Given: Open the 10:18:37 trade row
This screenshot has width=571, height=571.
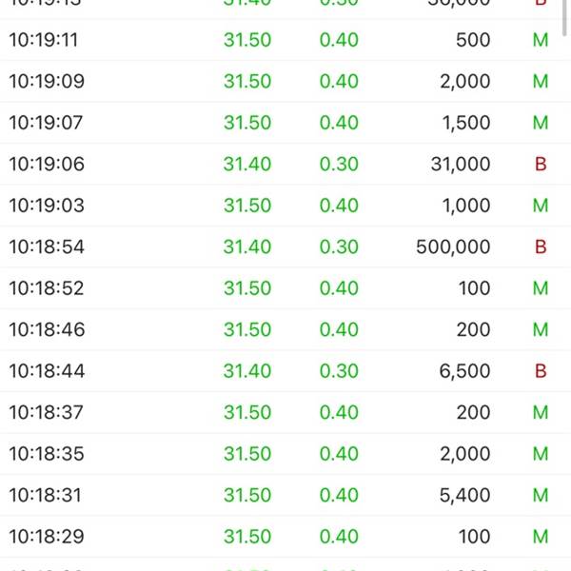Looking at the screenshot, I should 285,413.
